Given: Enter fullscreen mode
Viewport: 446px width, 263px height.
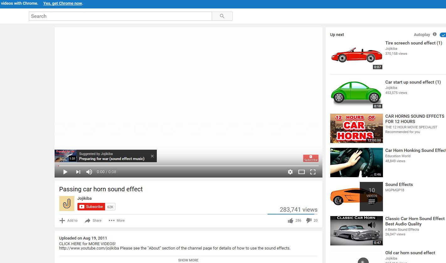Looking at the screenshot, I should pyautogui.click(x=313, y=172).
